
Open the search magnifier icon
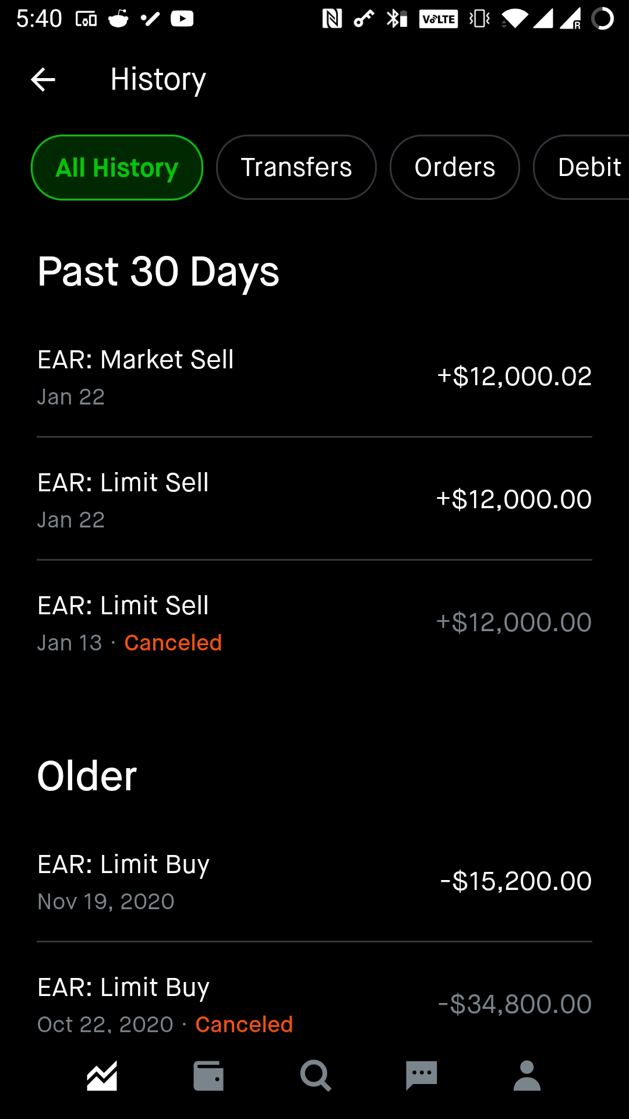[315, 1075]
